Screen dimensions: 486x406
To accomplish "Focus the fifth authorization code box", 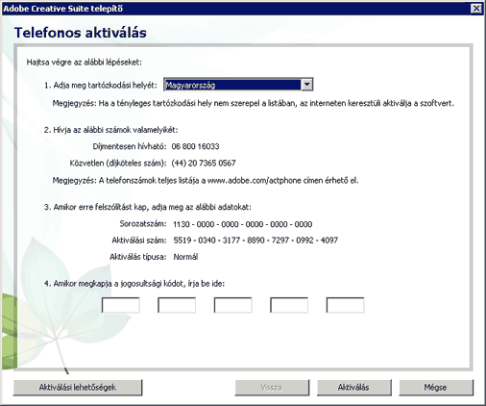I will pyautogui.click(x=345, y=305).
